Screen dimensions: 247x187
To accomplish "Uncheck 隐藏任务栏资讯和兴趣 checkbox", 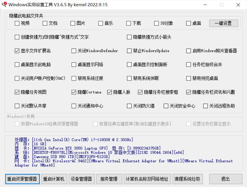I will (189, 92).
